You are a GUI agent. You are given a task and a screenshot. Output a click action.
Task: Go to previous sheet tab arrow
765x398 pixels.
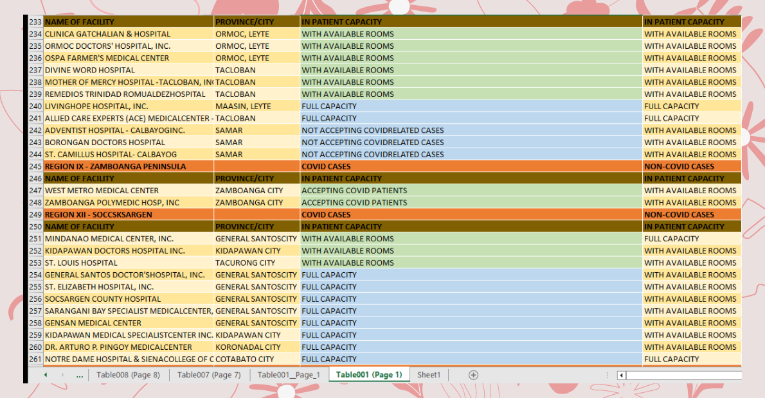click(46, 375)
